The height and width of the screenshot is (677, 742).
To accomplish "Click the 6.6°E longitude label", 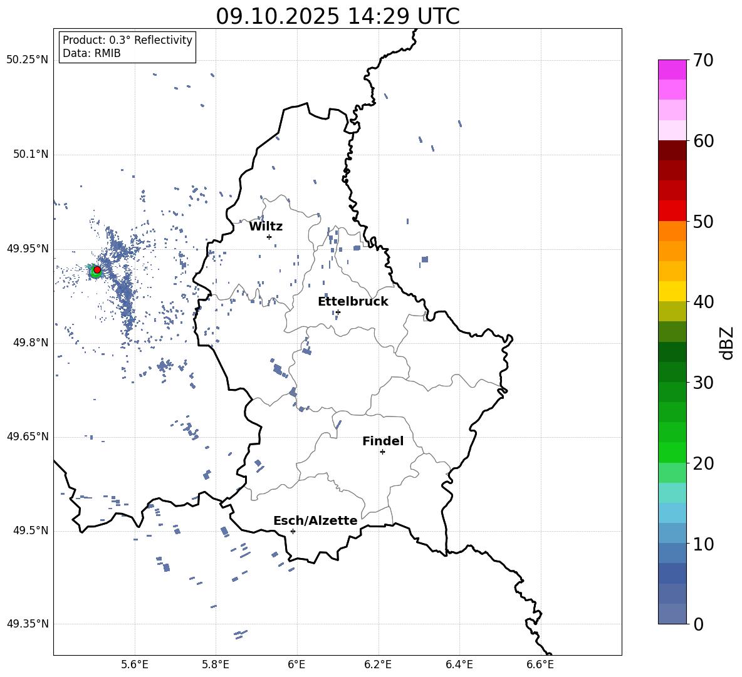I will coord(540,664).
